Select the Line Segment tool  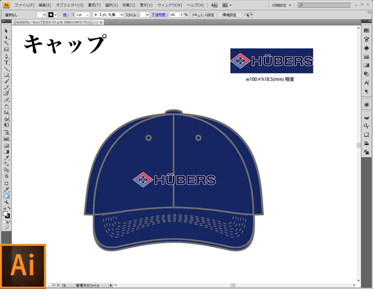point(6,69)
